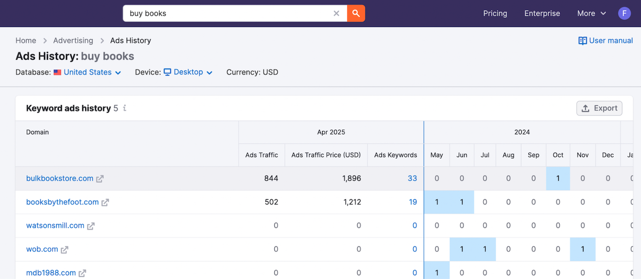Open the external link icon next to bulkbookstore.com
The width and height of the screenshot is (641, 279).
(100, 178)
